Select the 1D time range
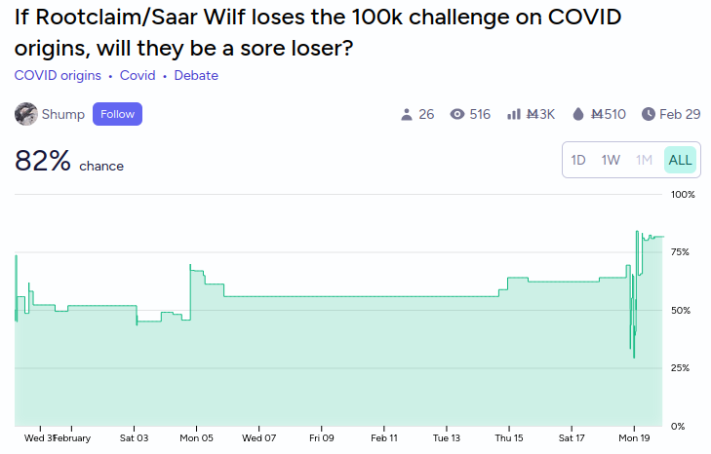Image resolution: width=711 pixels, height=454 pixels. (x=577, y=160)
